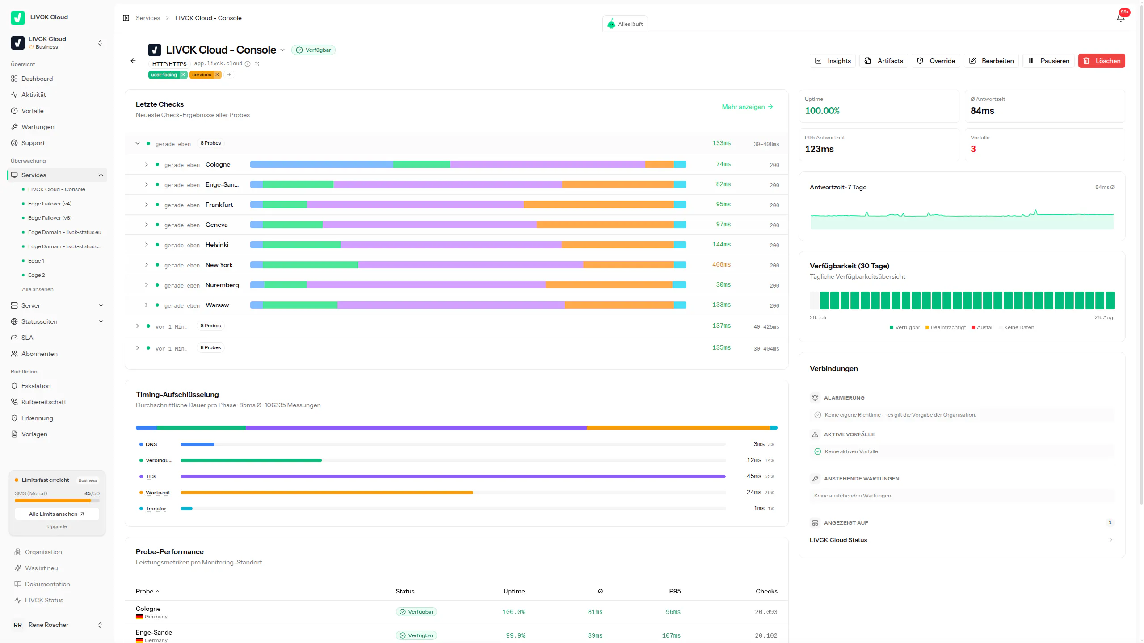Expand the Helsinki check row
The height and width of the screenshot is (643, 1144).
[x=146, y=245]
